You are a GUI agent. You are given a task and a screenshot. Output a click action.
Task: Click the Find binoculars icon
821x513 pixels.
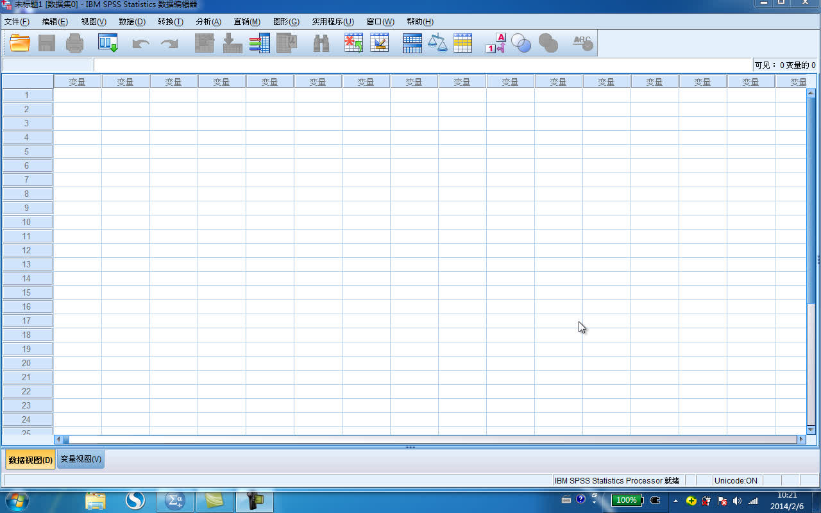coord(321,43)
